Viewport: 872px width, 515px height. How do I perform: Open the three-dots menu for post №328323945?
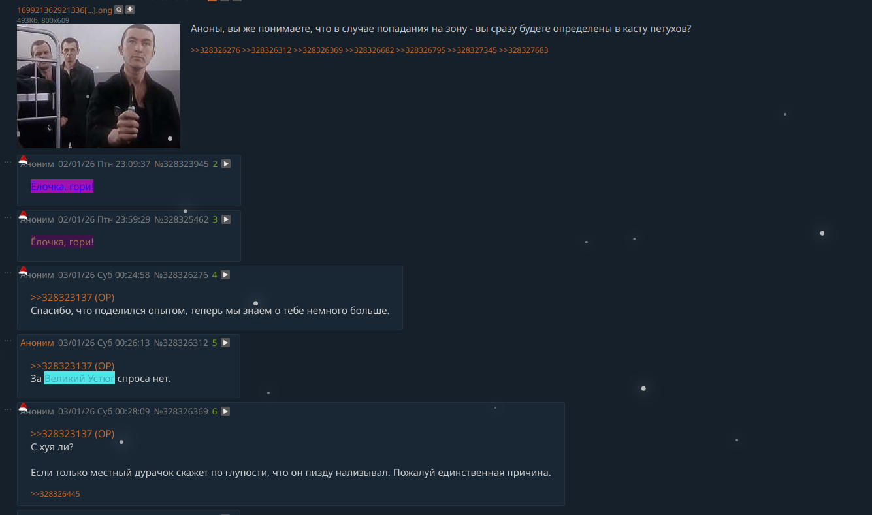pos(8,161)
